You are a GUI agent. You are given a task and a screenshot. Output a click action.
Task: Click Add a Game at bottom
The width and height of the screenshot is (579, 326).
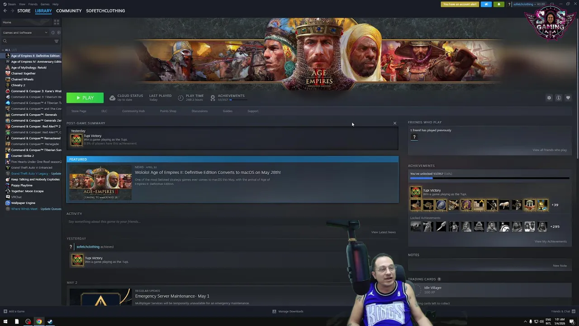click(x=14, y=312)
